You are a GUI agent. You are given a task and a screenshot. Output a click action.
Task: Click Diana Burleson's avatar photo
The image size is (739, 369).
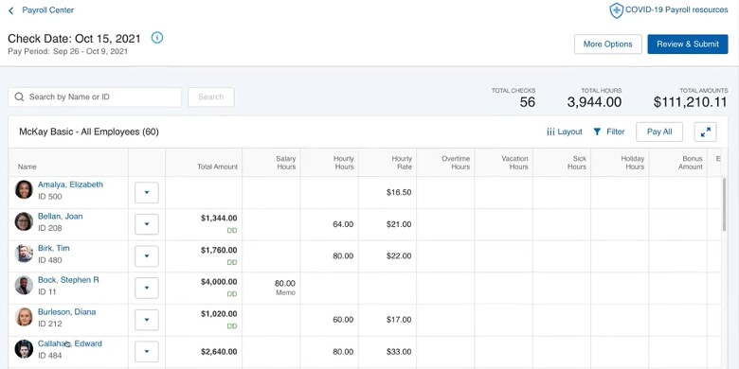24,317
